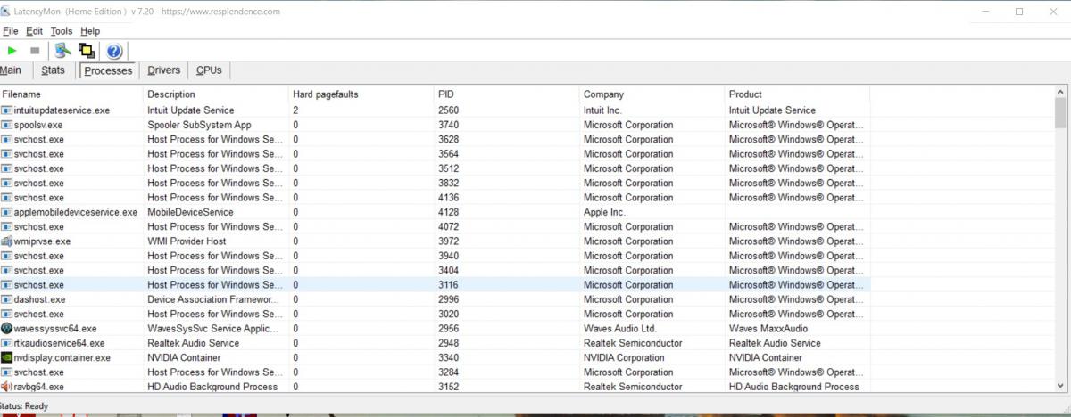Image resolution: width=1071 pixels, height=417 pixels.
Task: Click the Waves Audio Ltd. company cell
Action: tap(619, 328)
